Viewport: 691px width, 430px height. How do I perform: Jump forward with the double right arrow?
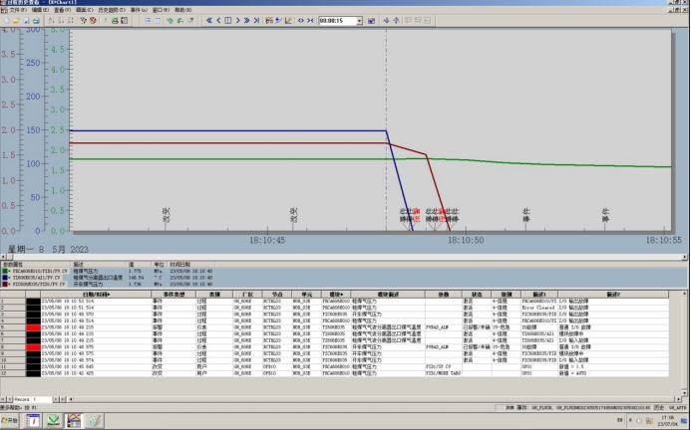pyautogui.click(x=247, y=21)
